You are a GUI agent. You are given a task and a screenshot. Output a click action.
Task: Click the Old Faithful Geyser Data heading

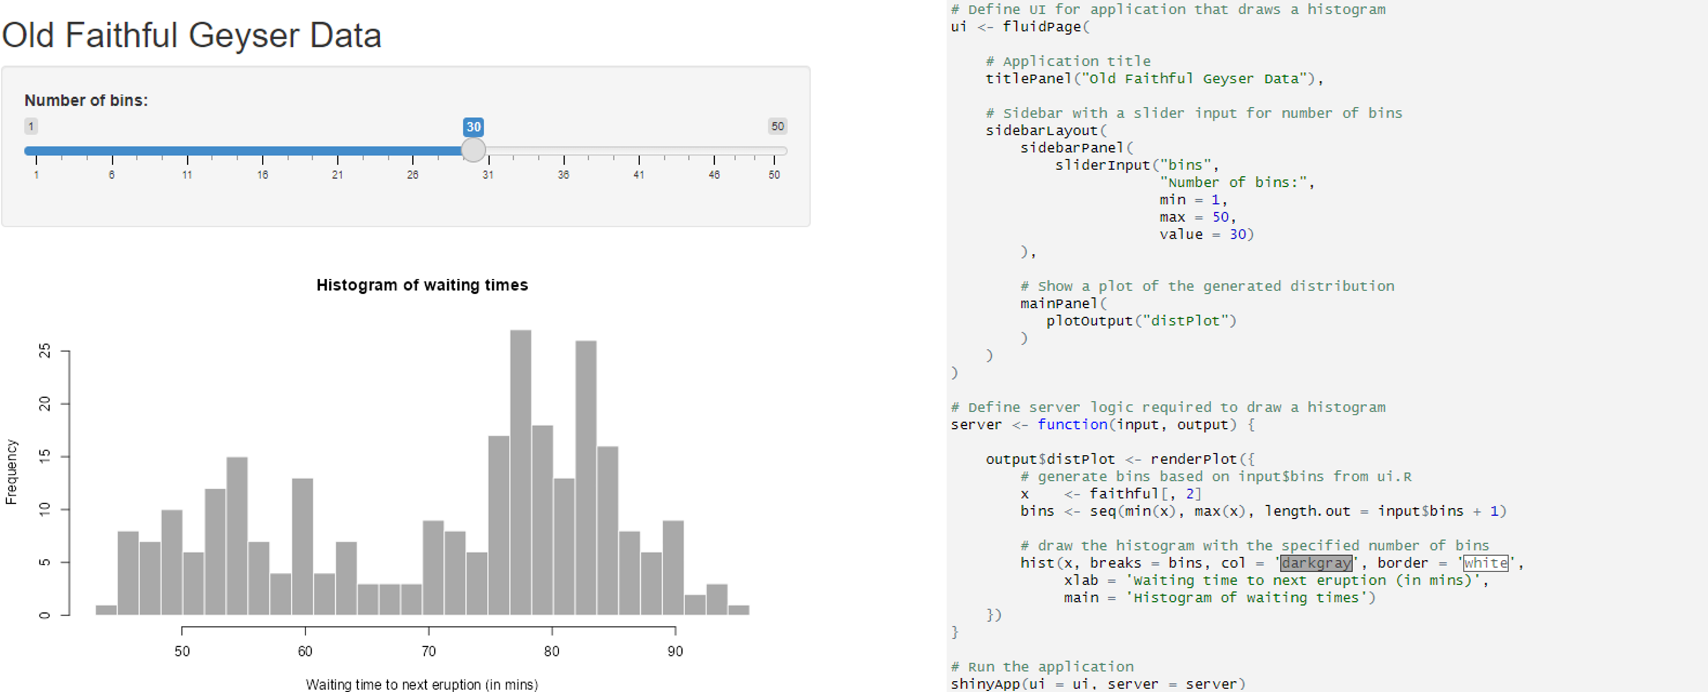click(x=192, y=35)
